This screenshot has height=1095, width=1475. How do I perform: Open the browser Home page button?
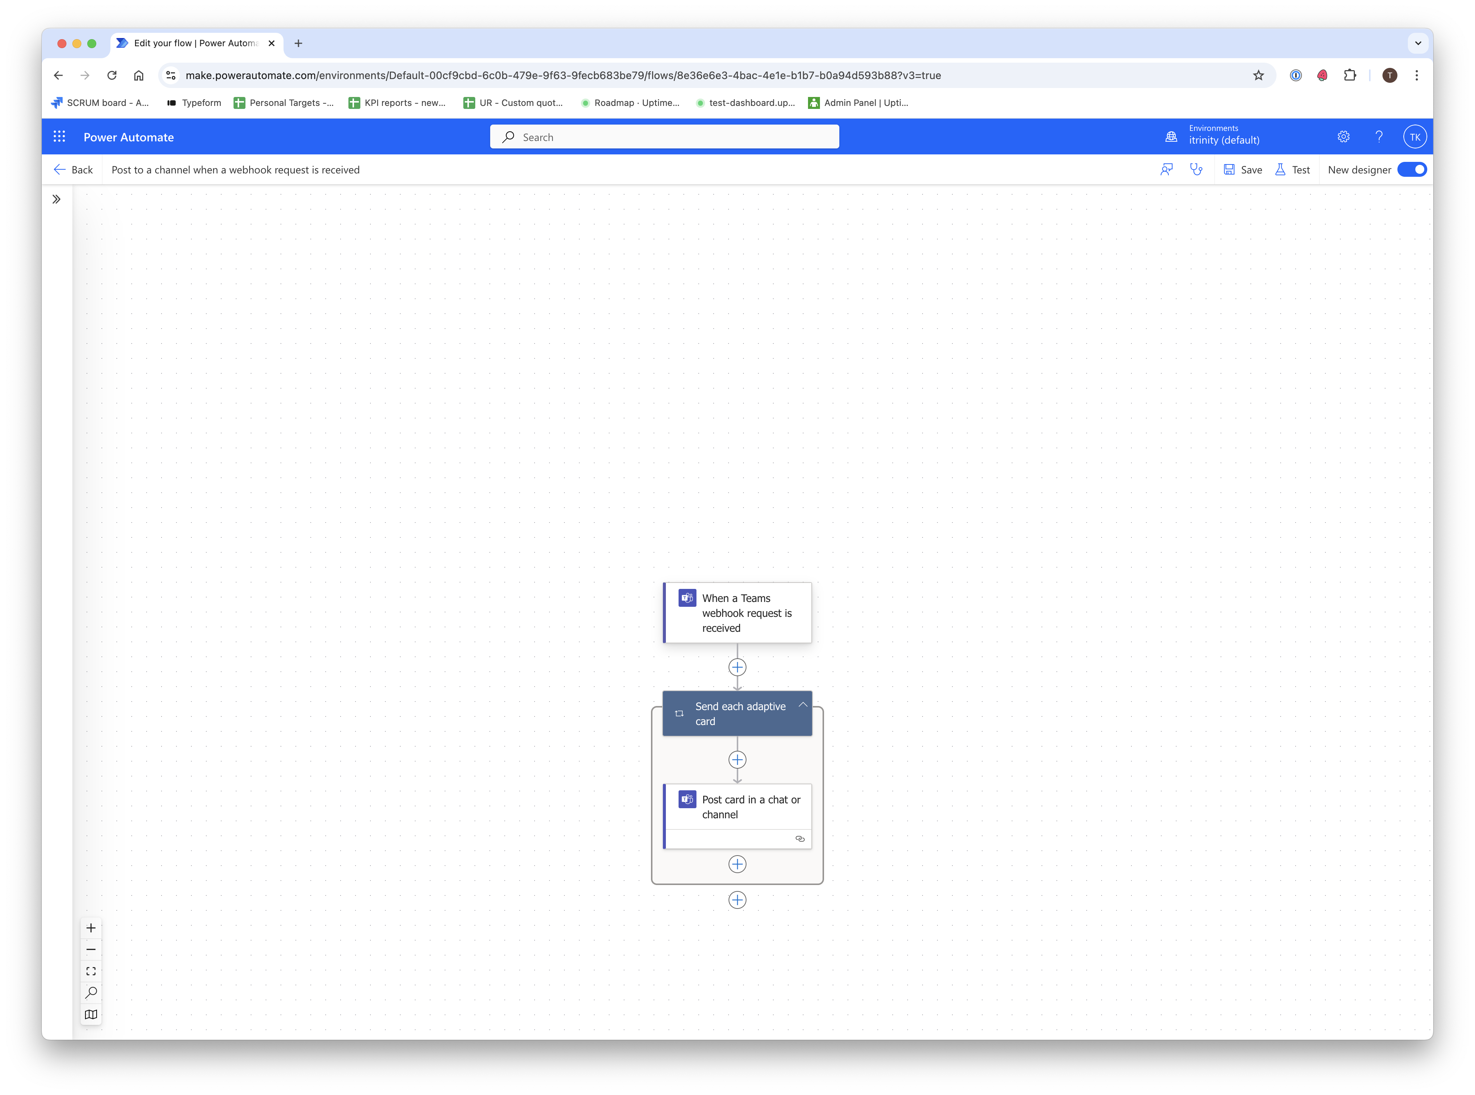138,75
